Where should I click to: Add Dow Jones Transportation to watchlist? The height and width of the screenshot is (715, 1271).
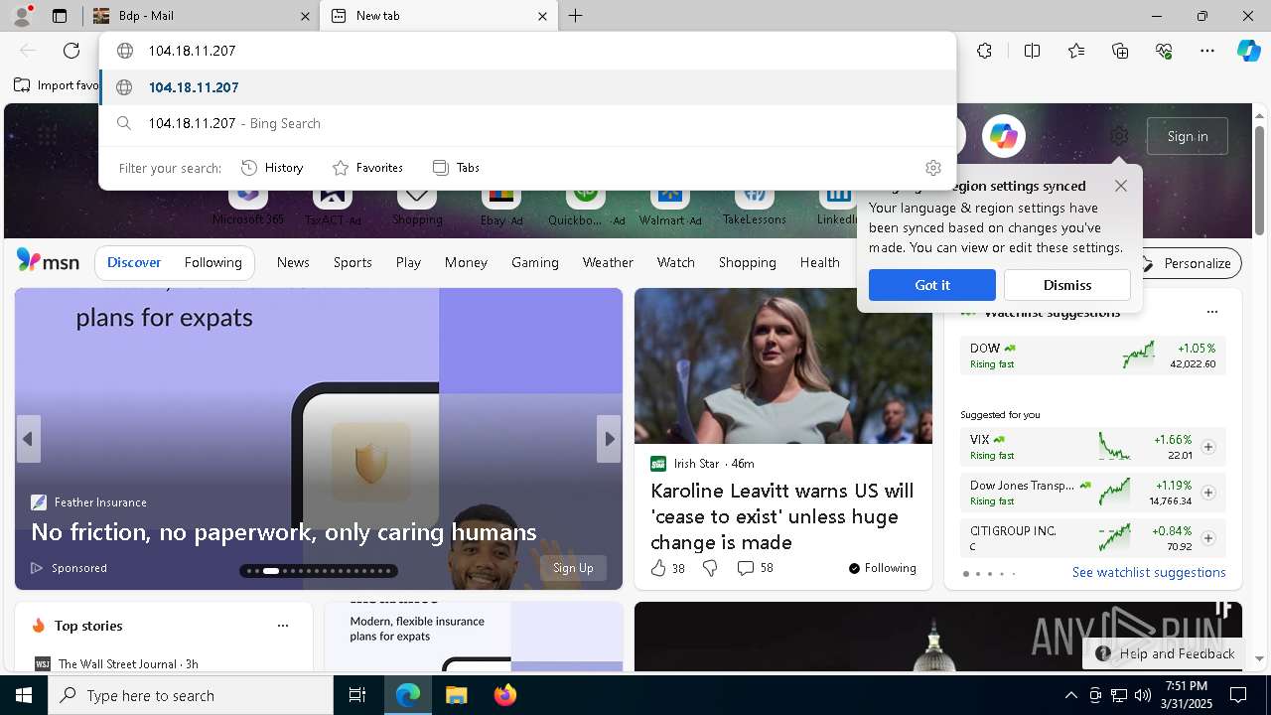pyautogui.click(x=1207, y=493)
